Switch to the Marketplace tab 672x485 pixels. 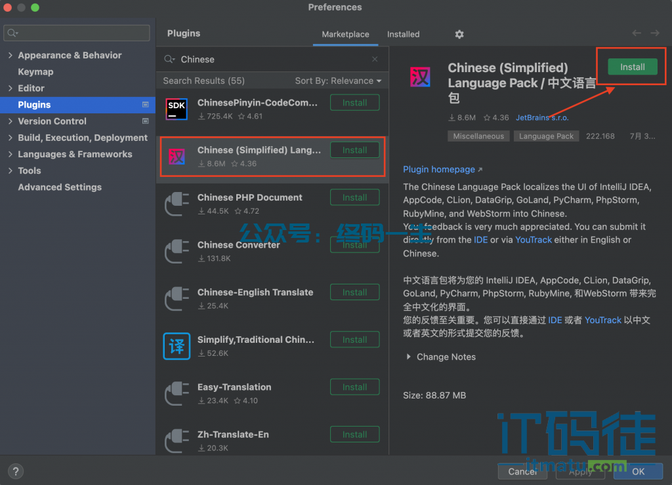pos(345,34)
